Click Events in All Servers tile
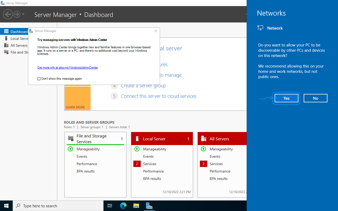This screenshot has width=338, height=211. point(215,156)
